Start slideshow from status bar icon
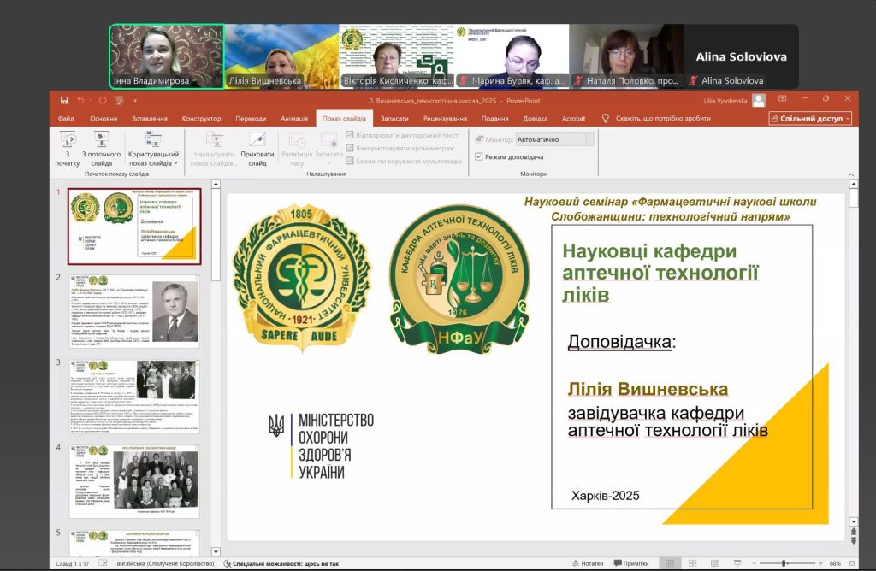The width and height of the screenshot is (876, 571). [x=737, y=564]
